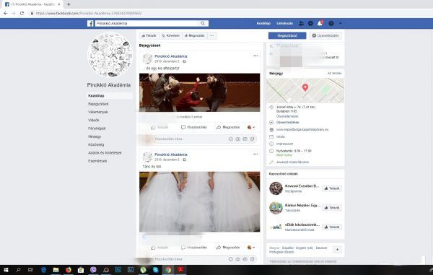
Task: Reload the page with refresh icon
Action: pos(22,13)
